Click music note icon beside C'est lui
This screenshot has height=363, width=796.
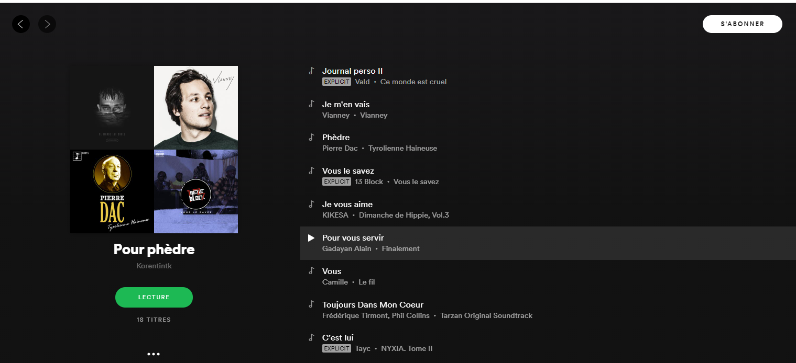[311, 337]
